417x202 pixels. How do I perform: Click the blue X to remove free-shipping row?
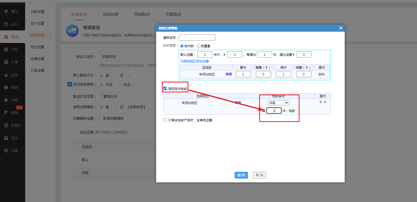tap(325, 102)
